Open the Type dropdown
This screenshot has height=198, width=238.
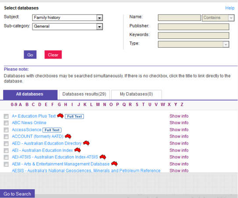[x=194, y=44]
